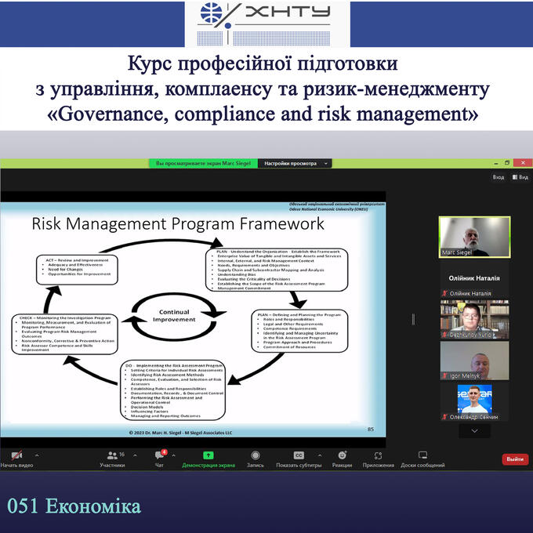Image resolution: width=533 pixels, height=533 pixels.
Task: Open the Participants panel icon
Action: tap(111, 455)
